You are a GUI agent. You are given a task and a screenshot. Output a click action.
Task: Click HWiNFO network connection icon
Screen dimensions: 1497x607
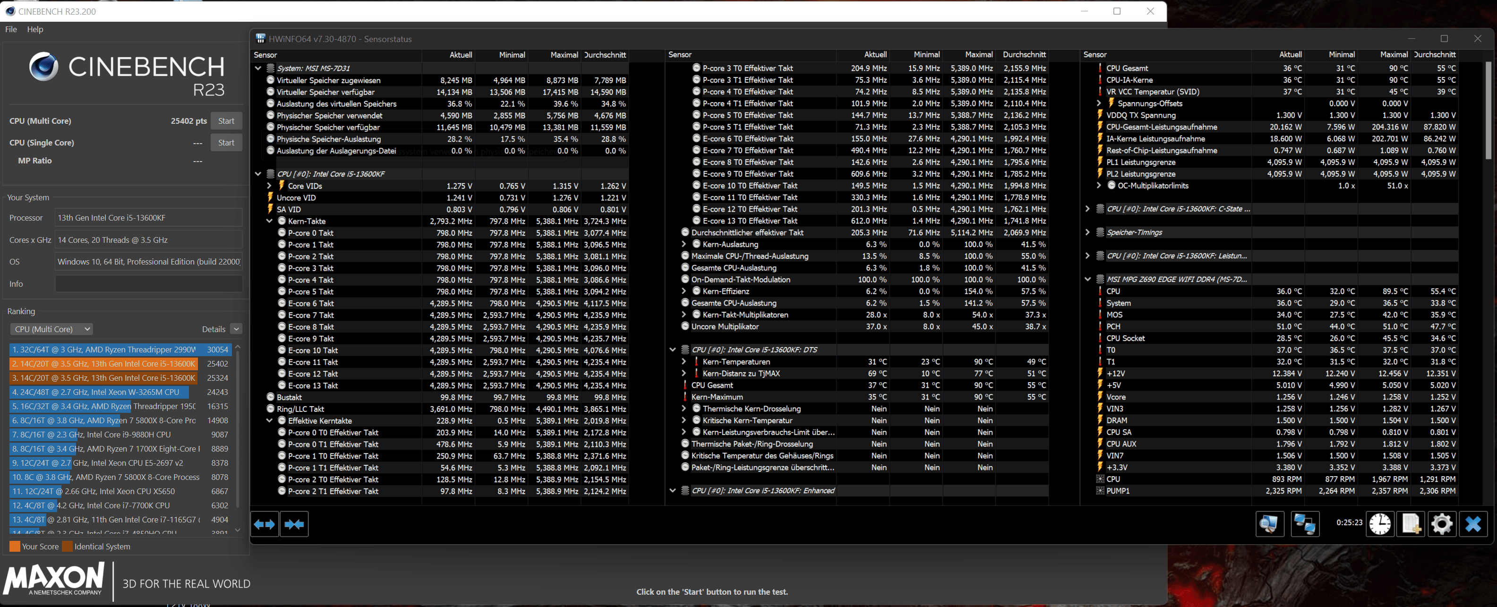coord(1305,524)
